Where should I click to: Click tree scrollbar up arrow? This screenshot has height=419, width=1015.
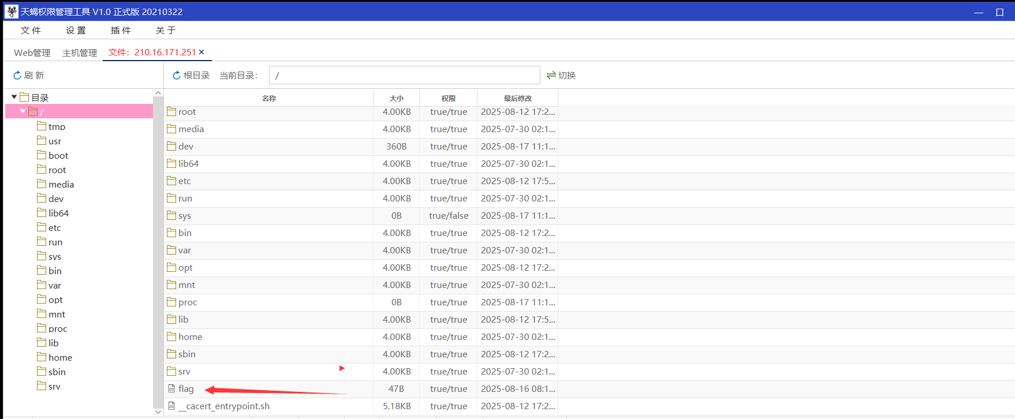pos(158,93)
